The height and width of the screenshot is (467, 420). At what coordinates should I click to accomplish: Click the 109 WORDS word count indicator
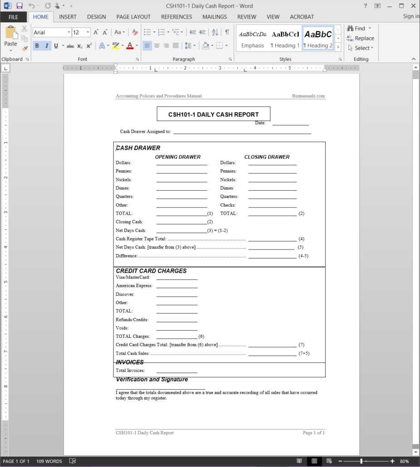coord(49,461)
